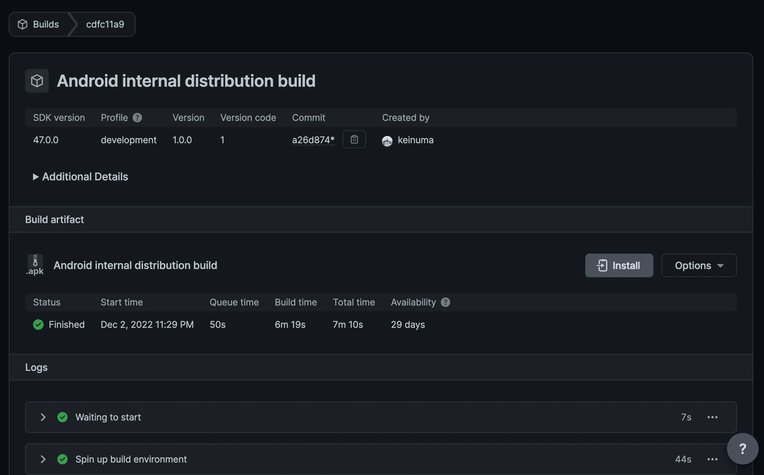This screenshot has height=475, width=764.
Task: Open more options for Spin up build environment
Action: point(712,459)
